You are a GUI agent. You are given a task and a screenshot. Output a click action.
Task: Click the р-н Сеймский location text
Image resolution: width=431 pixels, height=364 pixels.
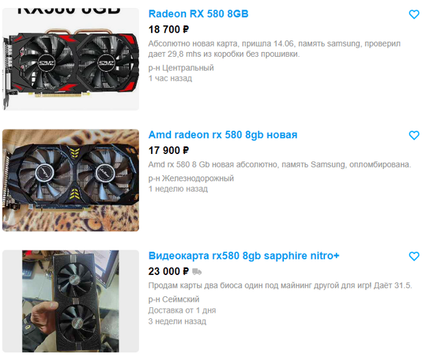(x=174, y=299)
